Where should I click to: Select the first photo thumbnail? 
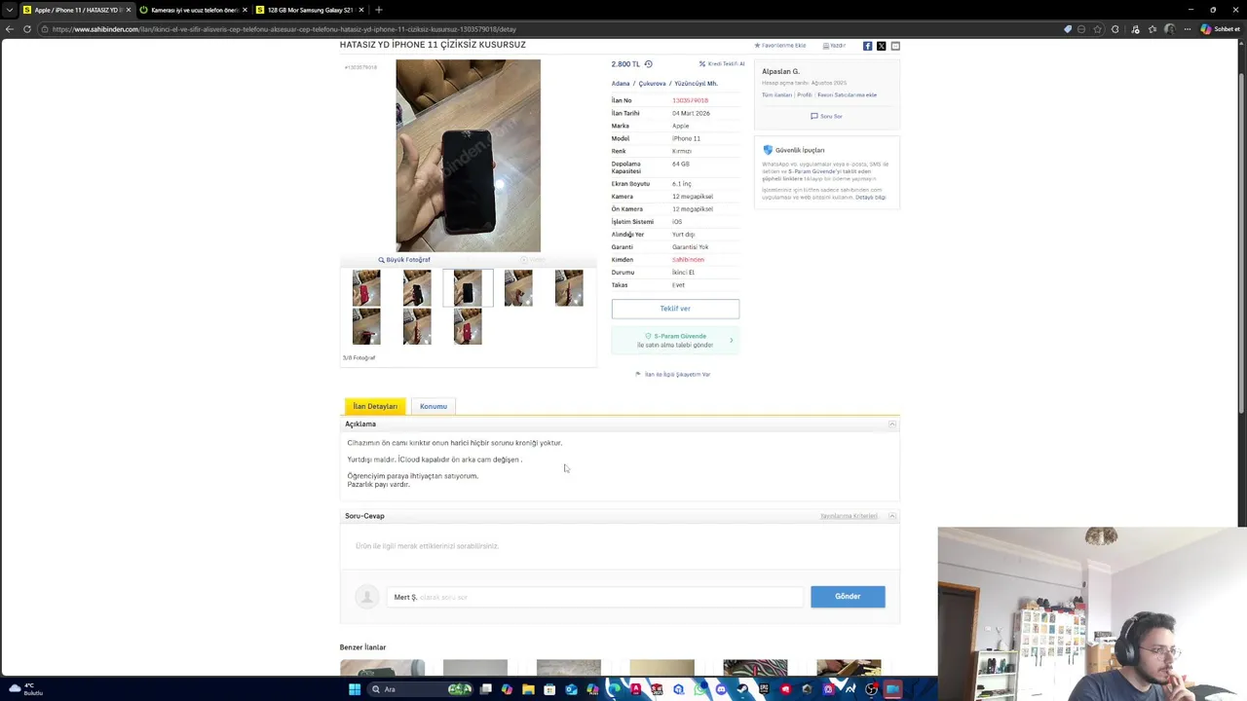point(366,288)
